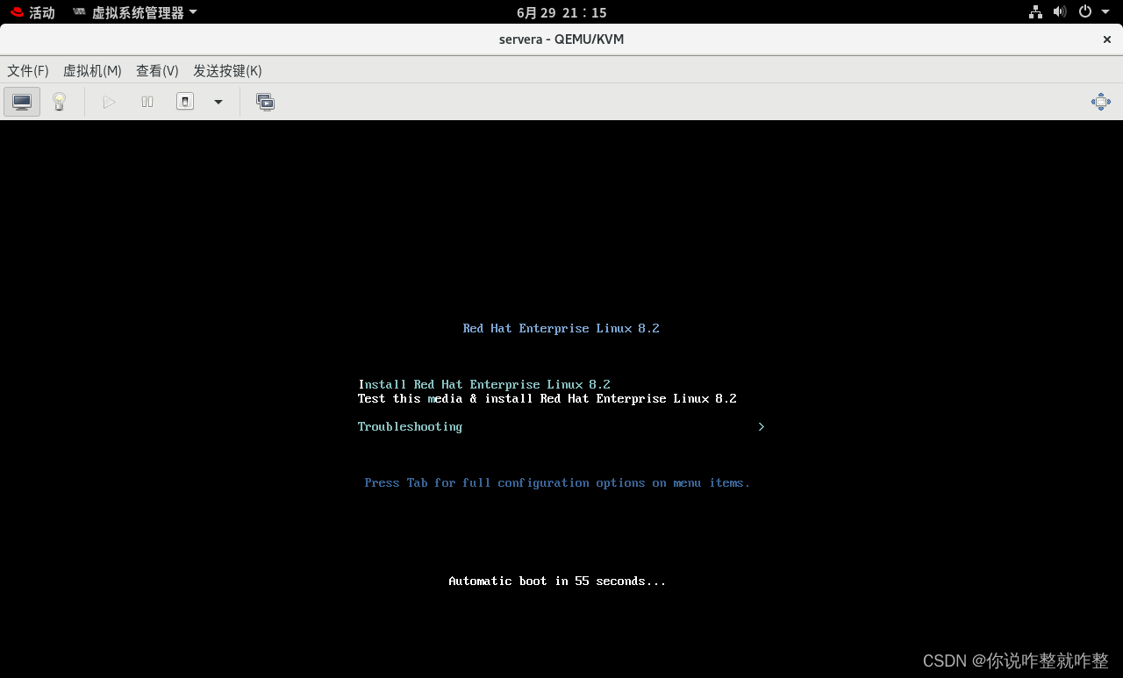Open the 虚拟系统管理器 application menu
Screen dimensions: 1123x678
135,12
